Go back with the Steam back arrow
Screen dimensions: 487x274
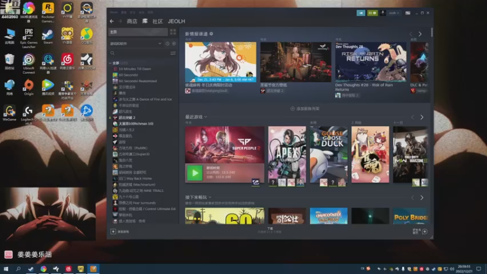coord(112,21)
